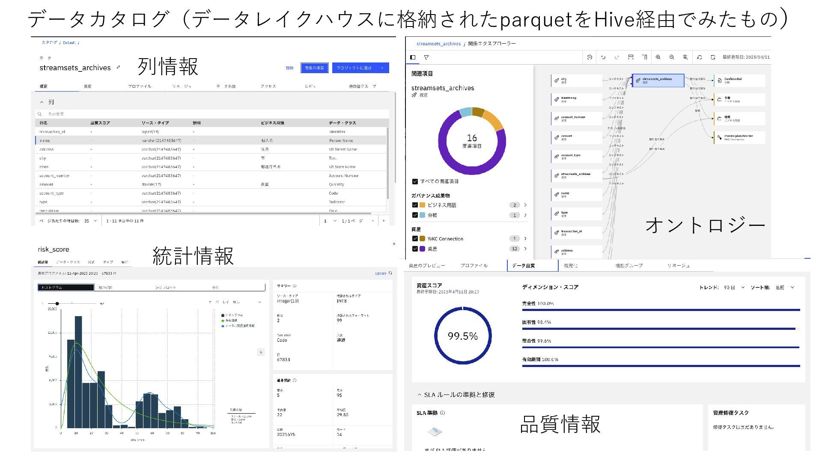Open the プロファイル tab in the column view
Image resolution: width=822 pixels, height=462 pixels.
point(140,86)
